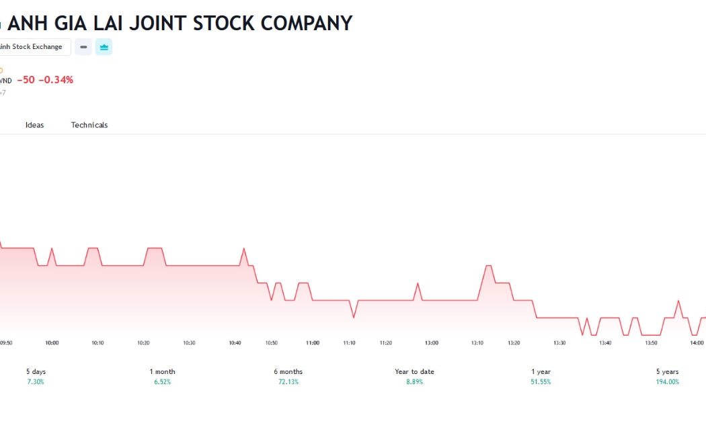Click the 11:00 time axis label
Screen dimensions: 706x423
tap(313, 343)
